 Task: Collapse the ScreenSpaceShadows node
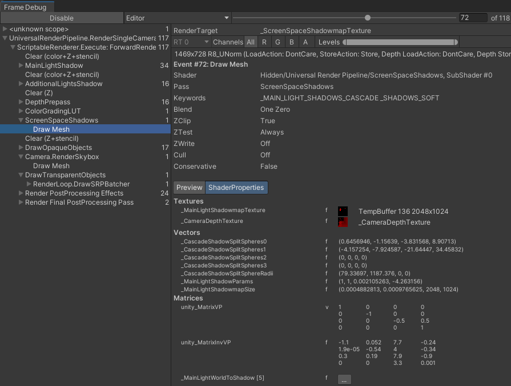point(21,120)
